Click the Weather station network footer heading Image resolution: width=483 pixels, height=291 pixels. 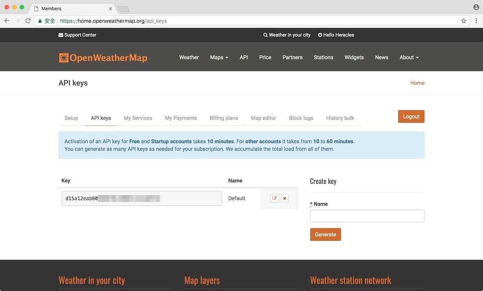click(350, 280)
